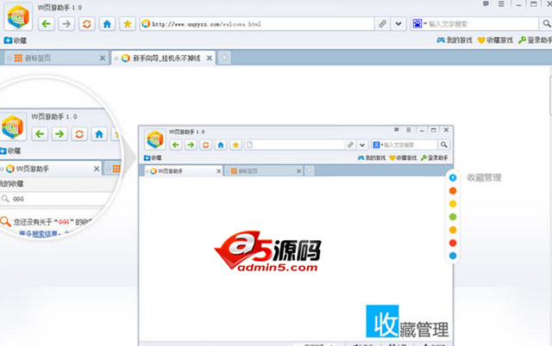The image size is (552, 346).
Task: Click home icon in inner preview window
Action: click(221, 145)
